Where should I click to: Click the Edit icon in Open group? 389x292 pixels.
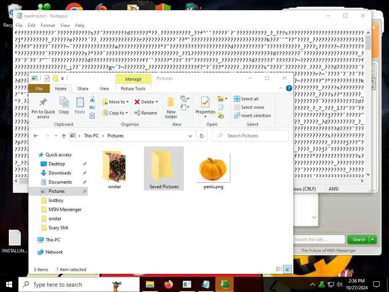(221, 107)
